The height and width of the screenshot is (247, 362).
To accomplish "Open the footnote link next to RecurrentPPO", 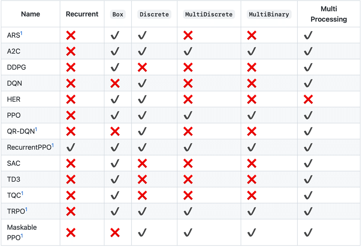I will [x=53, y=145].
